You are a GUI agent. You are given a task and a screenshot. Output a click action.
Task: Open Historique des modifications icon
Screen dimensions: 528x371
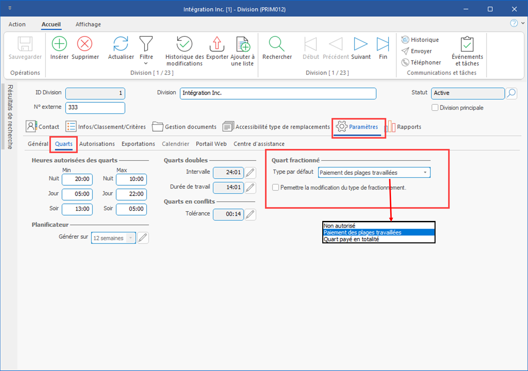pos(184,44)
